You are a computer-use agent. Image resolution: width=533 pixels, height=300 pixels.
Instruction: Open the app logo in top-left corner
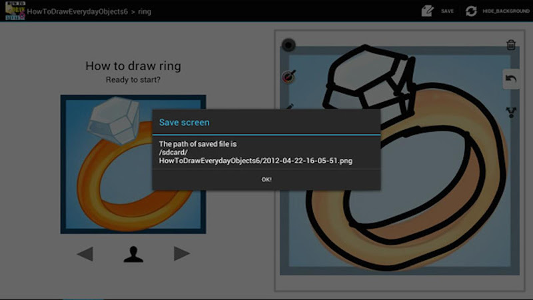coord(15,11)
